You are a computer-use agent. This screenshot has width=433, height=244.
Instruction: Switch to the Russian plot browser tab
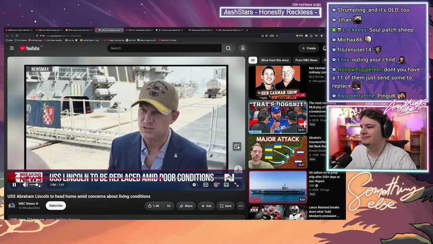201,30
